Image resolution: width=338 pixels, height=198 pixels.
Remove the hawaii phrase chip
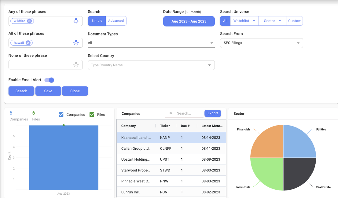click(28, 43)
